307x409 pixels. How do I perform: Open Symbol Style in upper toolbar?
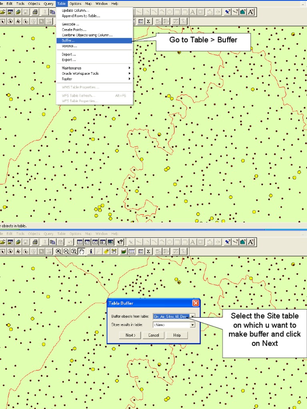227,12
